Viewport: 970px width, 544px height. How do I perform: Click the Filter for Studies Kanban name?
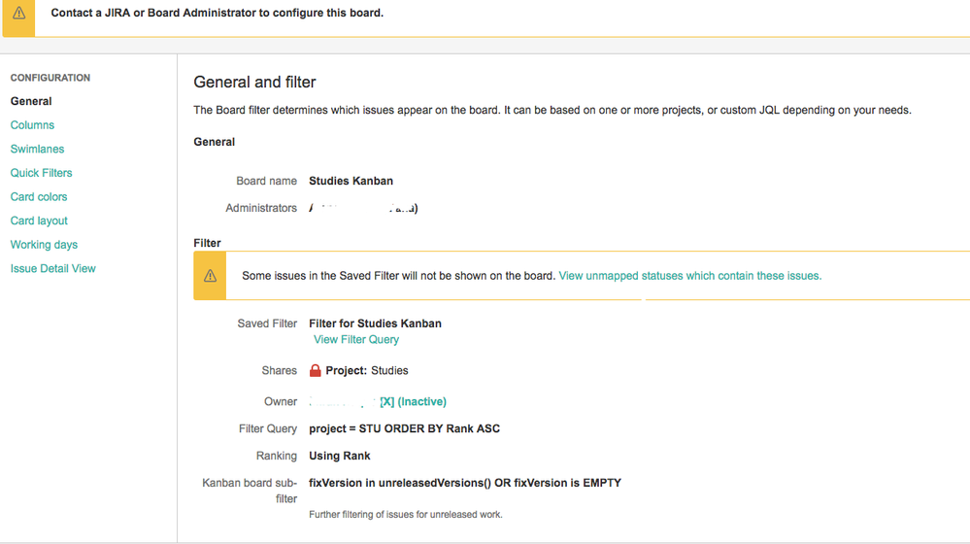pos(375,323)
